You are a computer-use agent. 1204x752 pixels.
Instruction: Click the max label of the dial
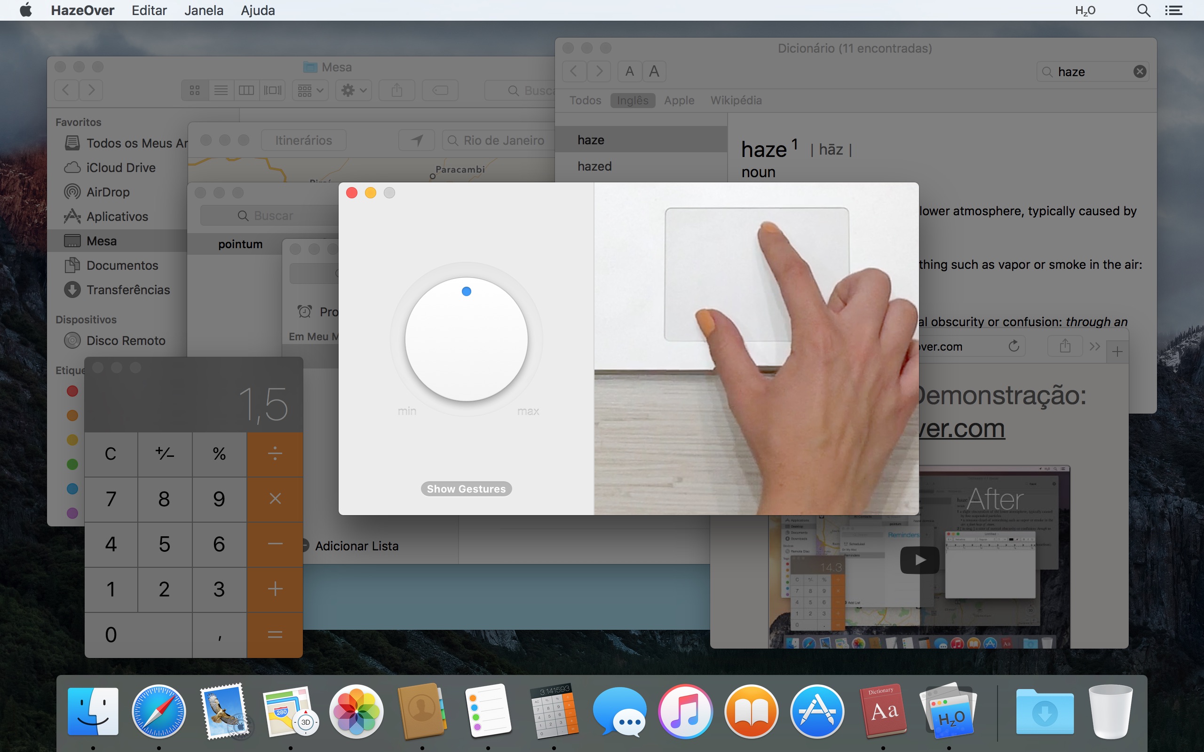click(528, 411)
